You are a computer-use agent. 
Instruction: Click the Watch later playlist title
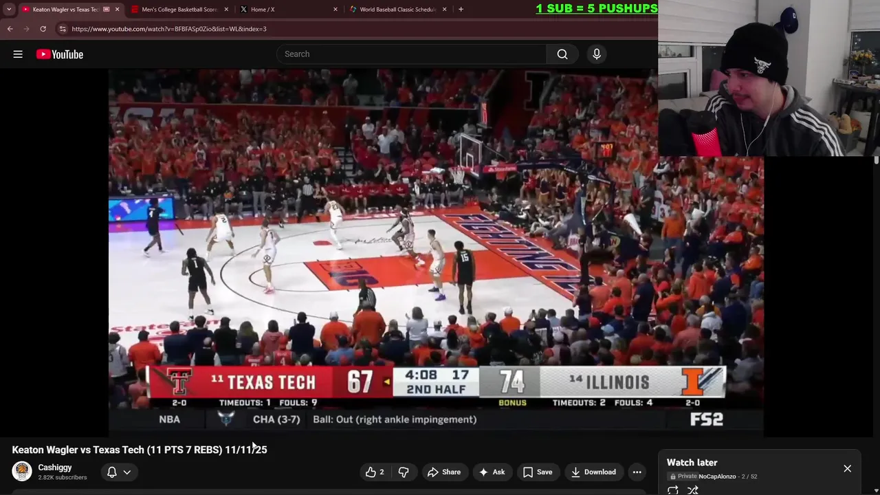692,463
